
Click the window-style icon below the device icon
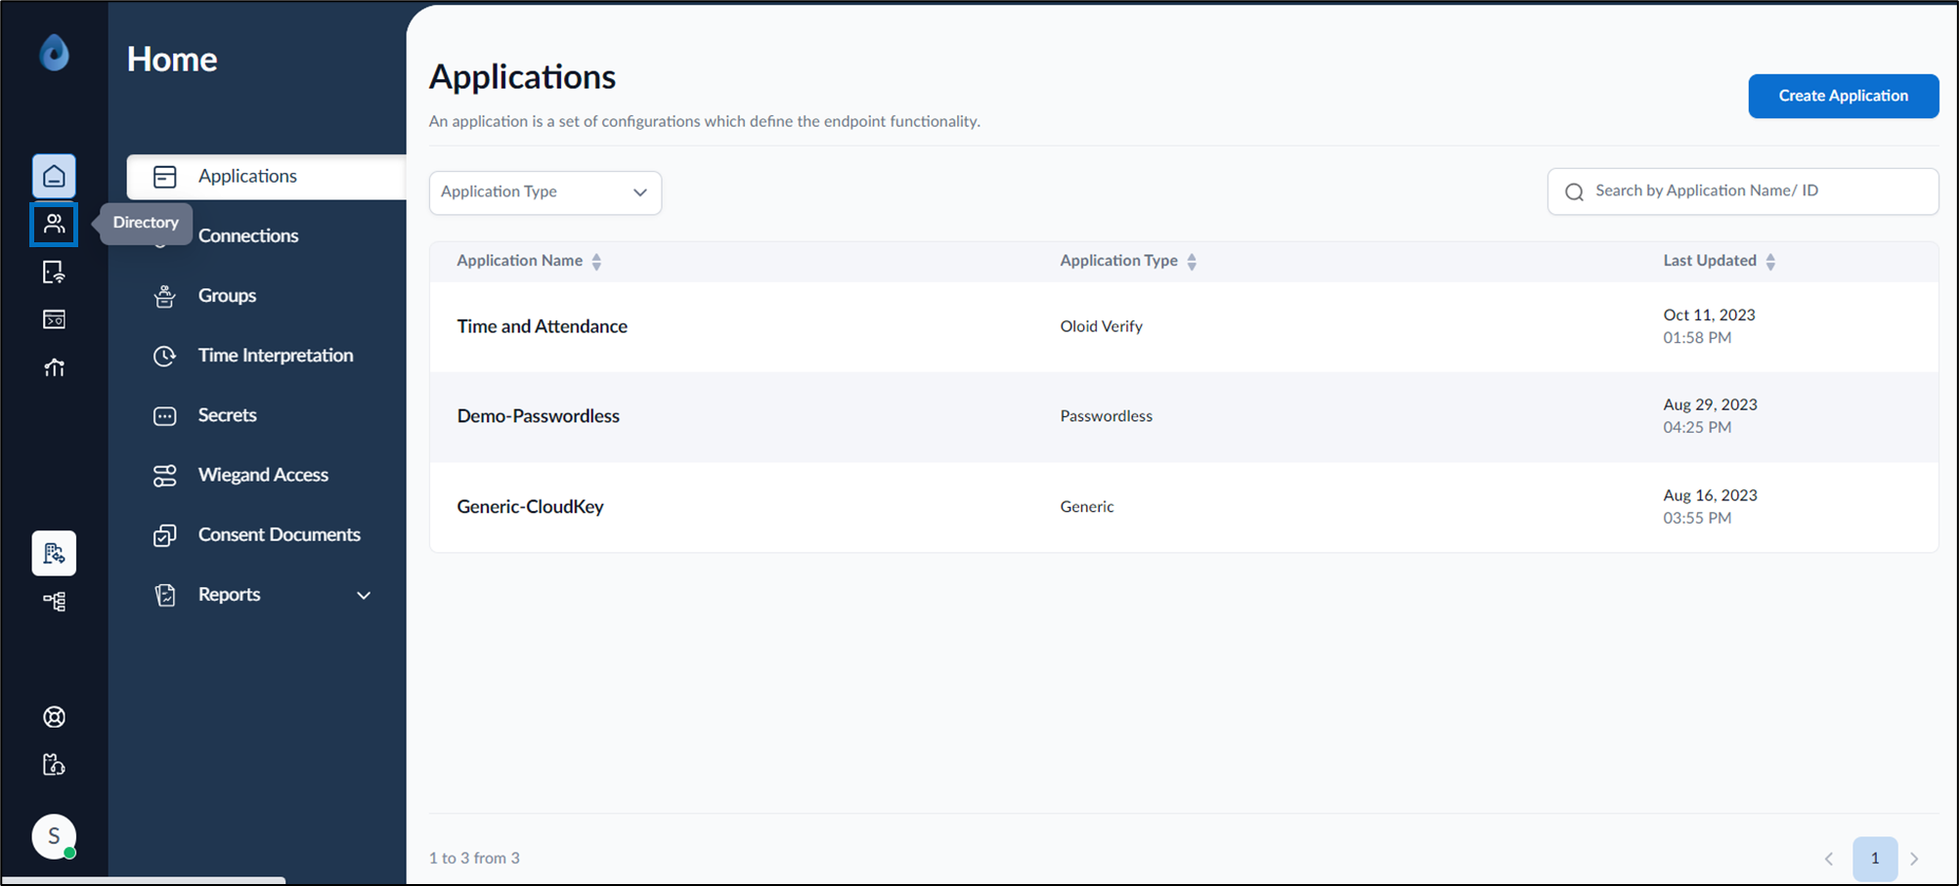(54, 319)
